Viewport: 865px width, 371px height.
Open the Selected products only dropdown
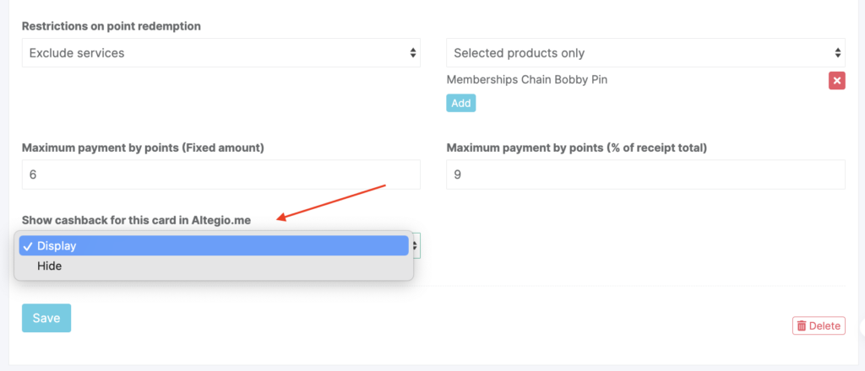(x=645, y=53)
